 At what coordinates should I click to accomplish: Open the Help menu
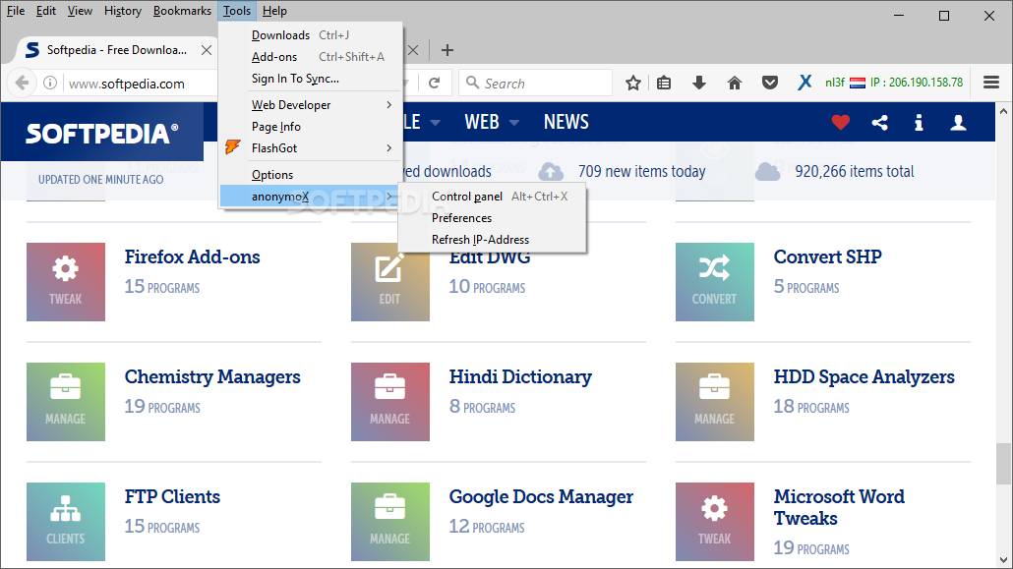(x=274, y=11)
